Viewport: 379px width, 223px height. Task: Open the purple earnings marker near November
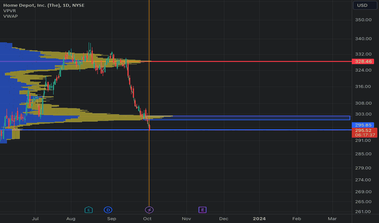click(203, 210)
